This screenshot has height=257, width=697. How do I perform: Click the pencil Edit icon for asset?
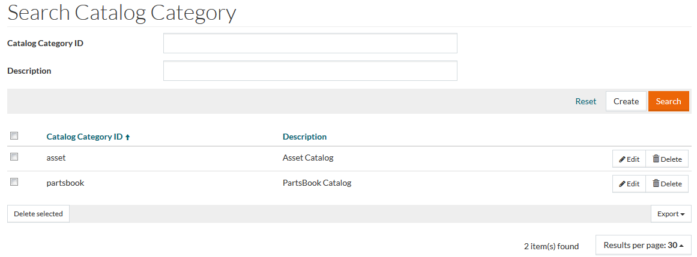[x=623, y=159]
